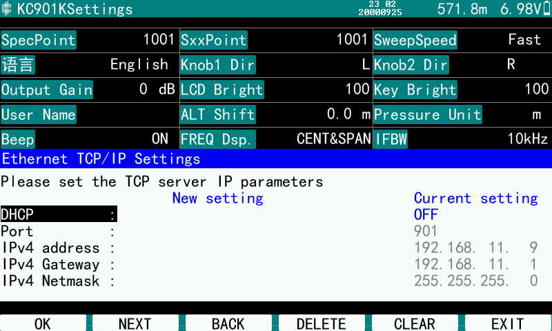Image resolution: width=552 pixels, height=331 pixels.
Task: Click the date 20000925 in title bar
Action: coord(380,12)
